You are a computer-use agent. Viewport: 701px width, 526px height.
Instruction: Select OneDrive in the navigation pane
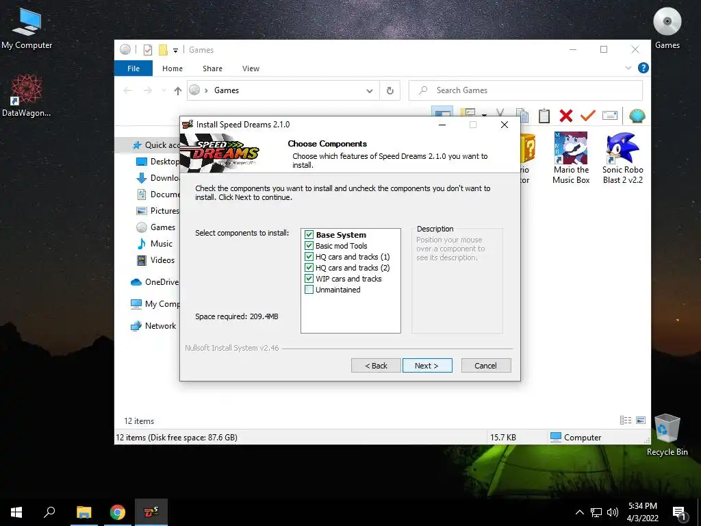[x=155, y=282]
